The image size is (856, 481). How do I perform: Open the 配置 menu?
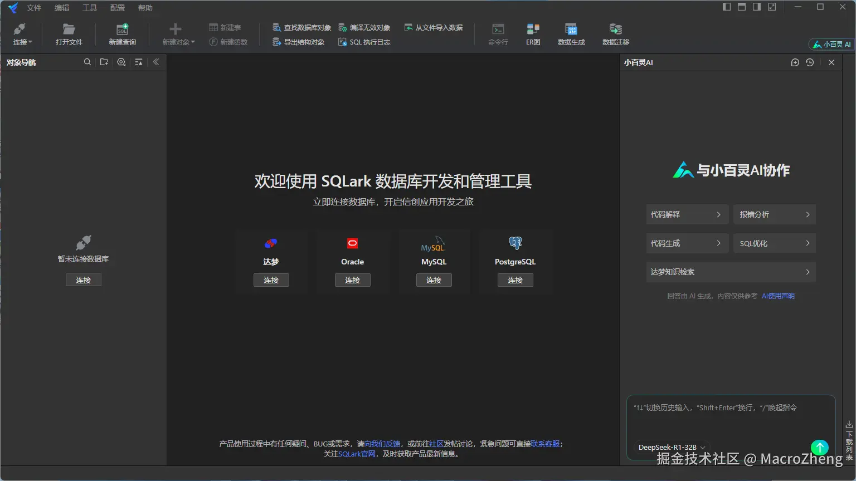click(x=118, y=8)
